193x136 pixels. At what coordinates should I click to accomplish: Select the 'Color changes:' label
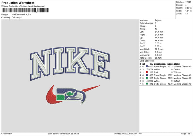coord(146,23)
